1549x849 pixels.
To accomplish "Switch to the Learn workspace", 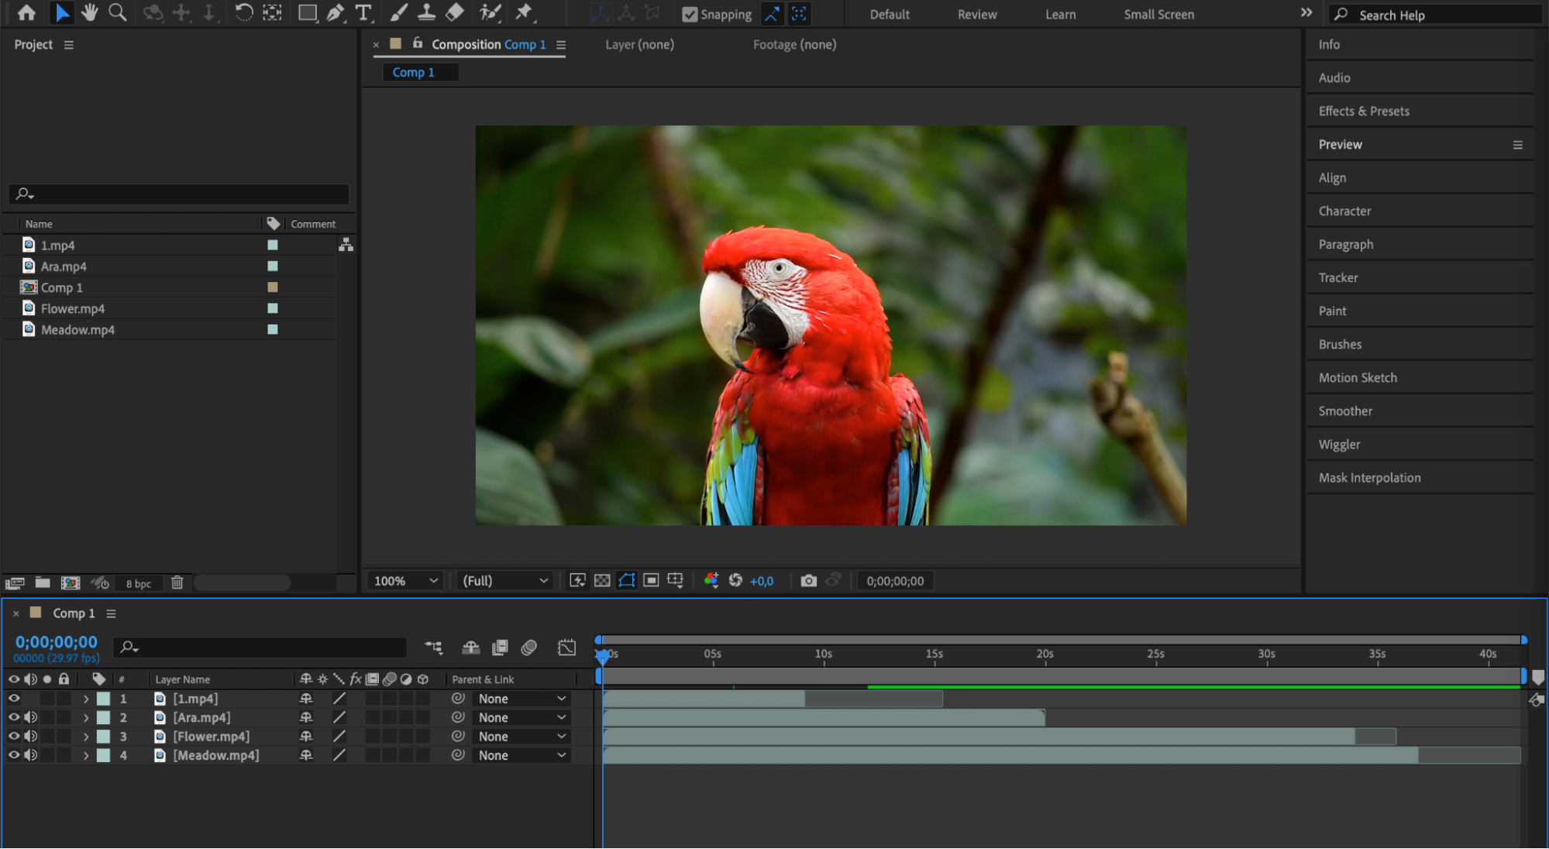I will [1060, 14].
